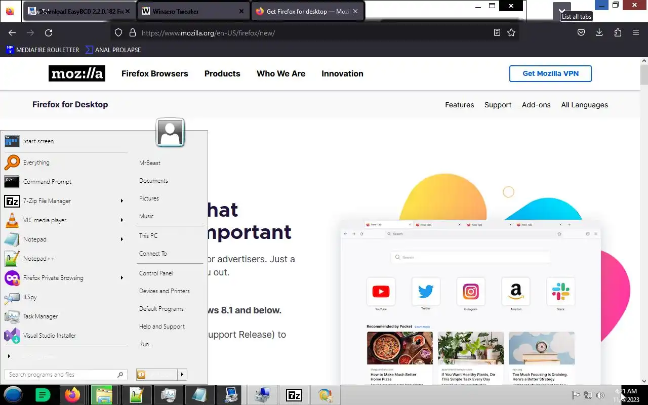Open the MEDIAFIRE ROULETTER bookmark
The width and height of the screenshot is (648, 405).
(x=43, y=50)
